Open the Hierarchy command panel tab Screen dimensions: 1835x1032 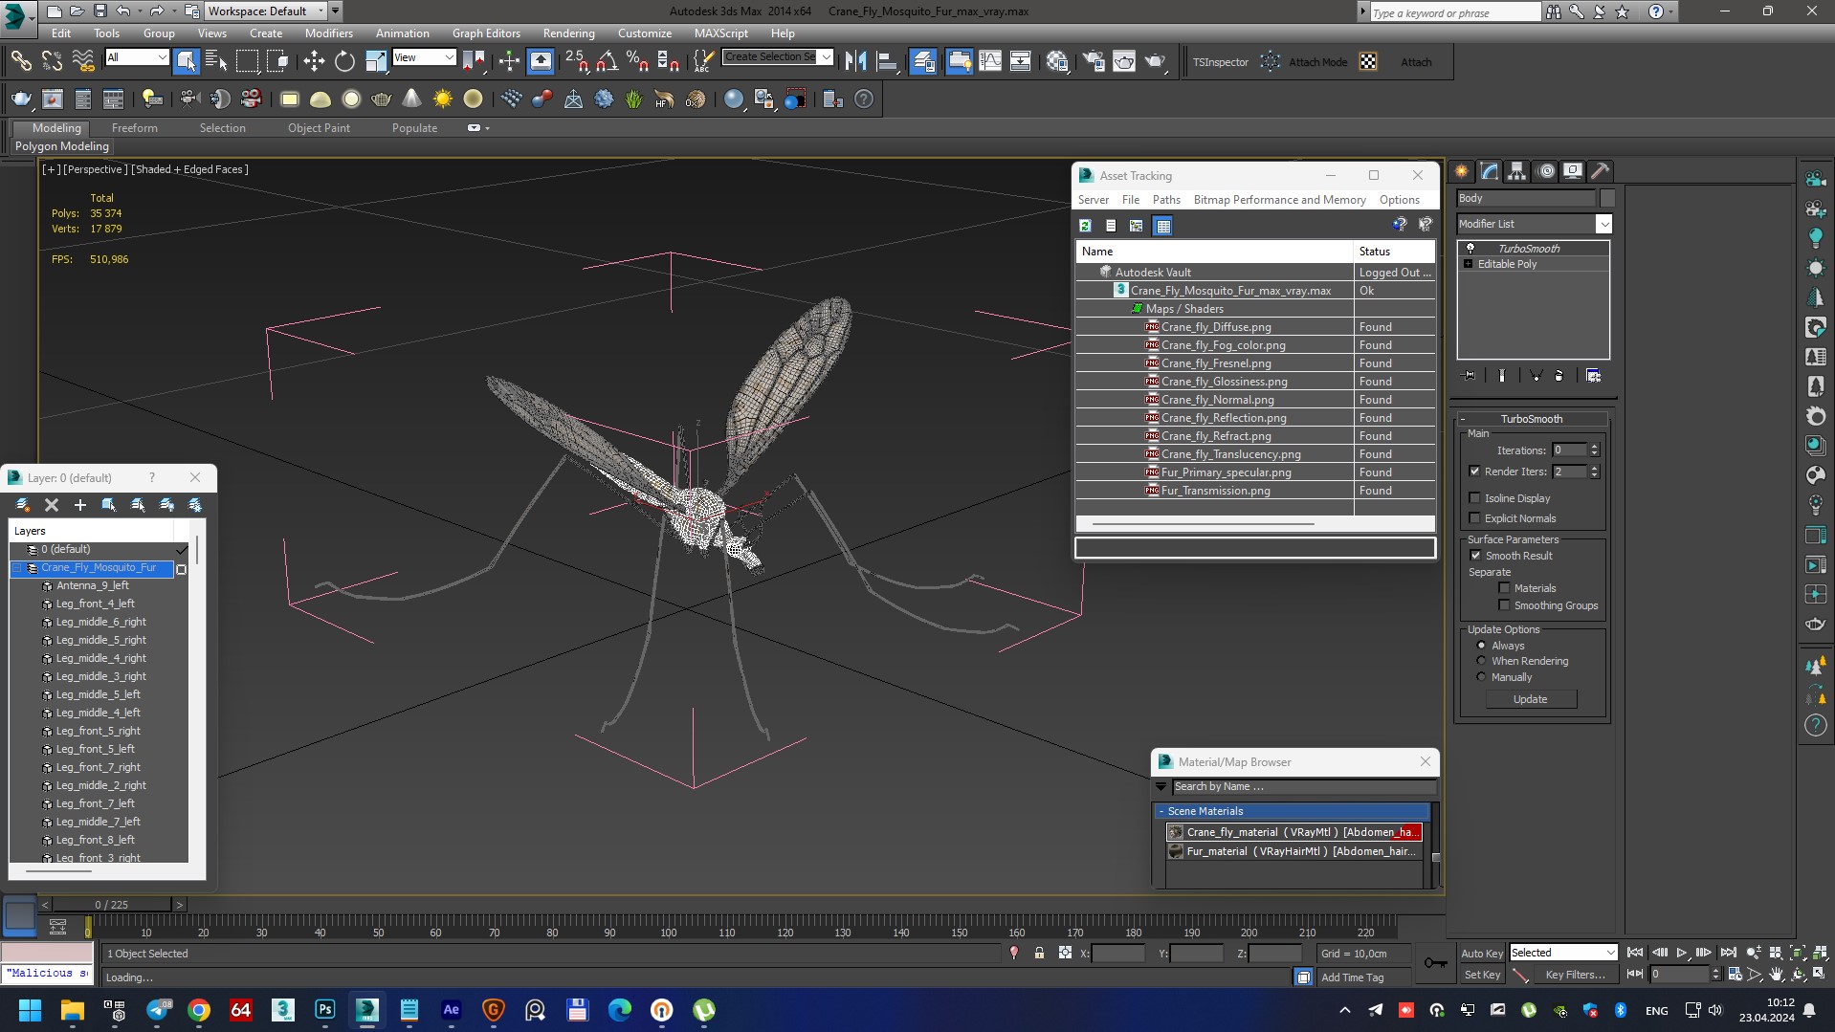coord(1517,171)
